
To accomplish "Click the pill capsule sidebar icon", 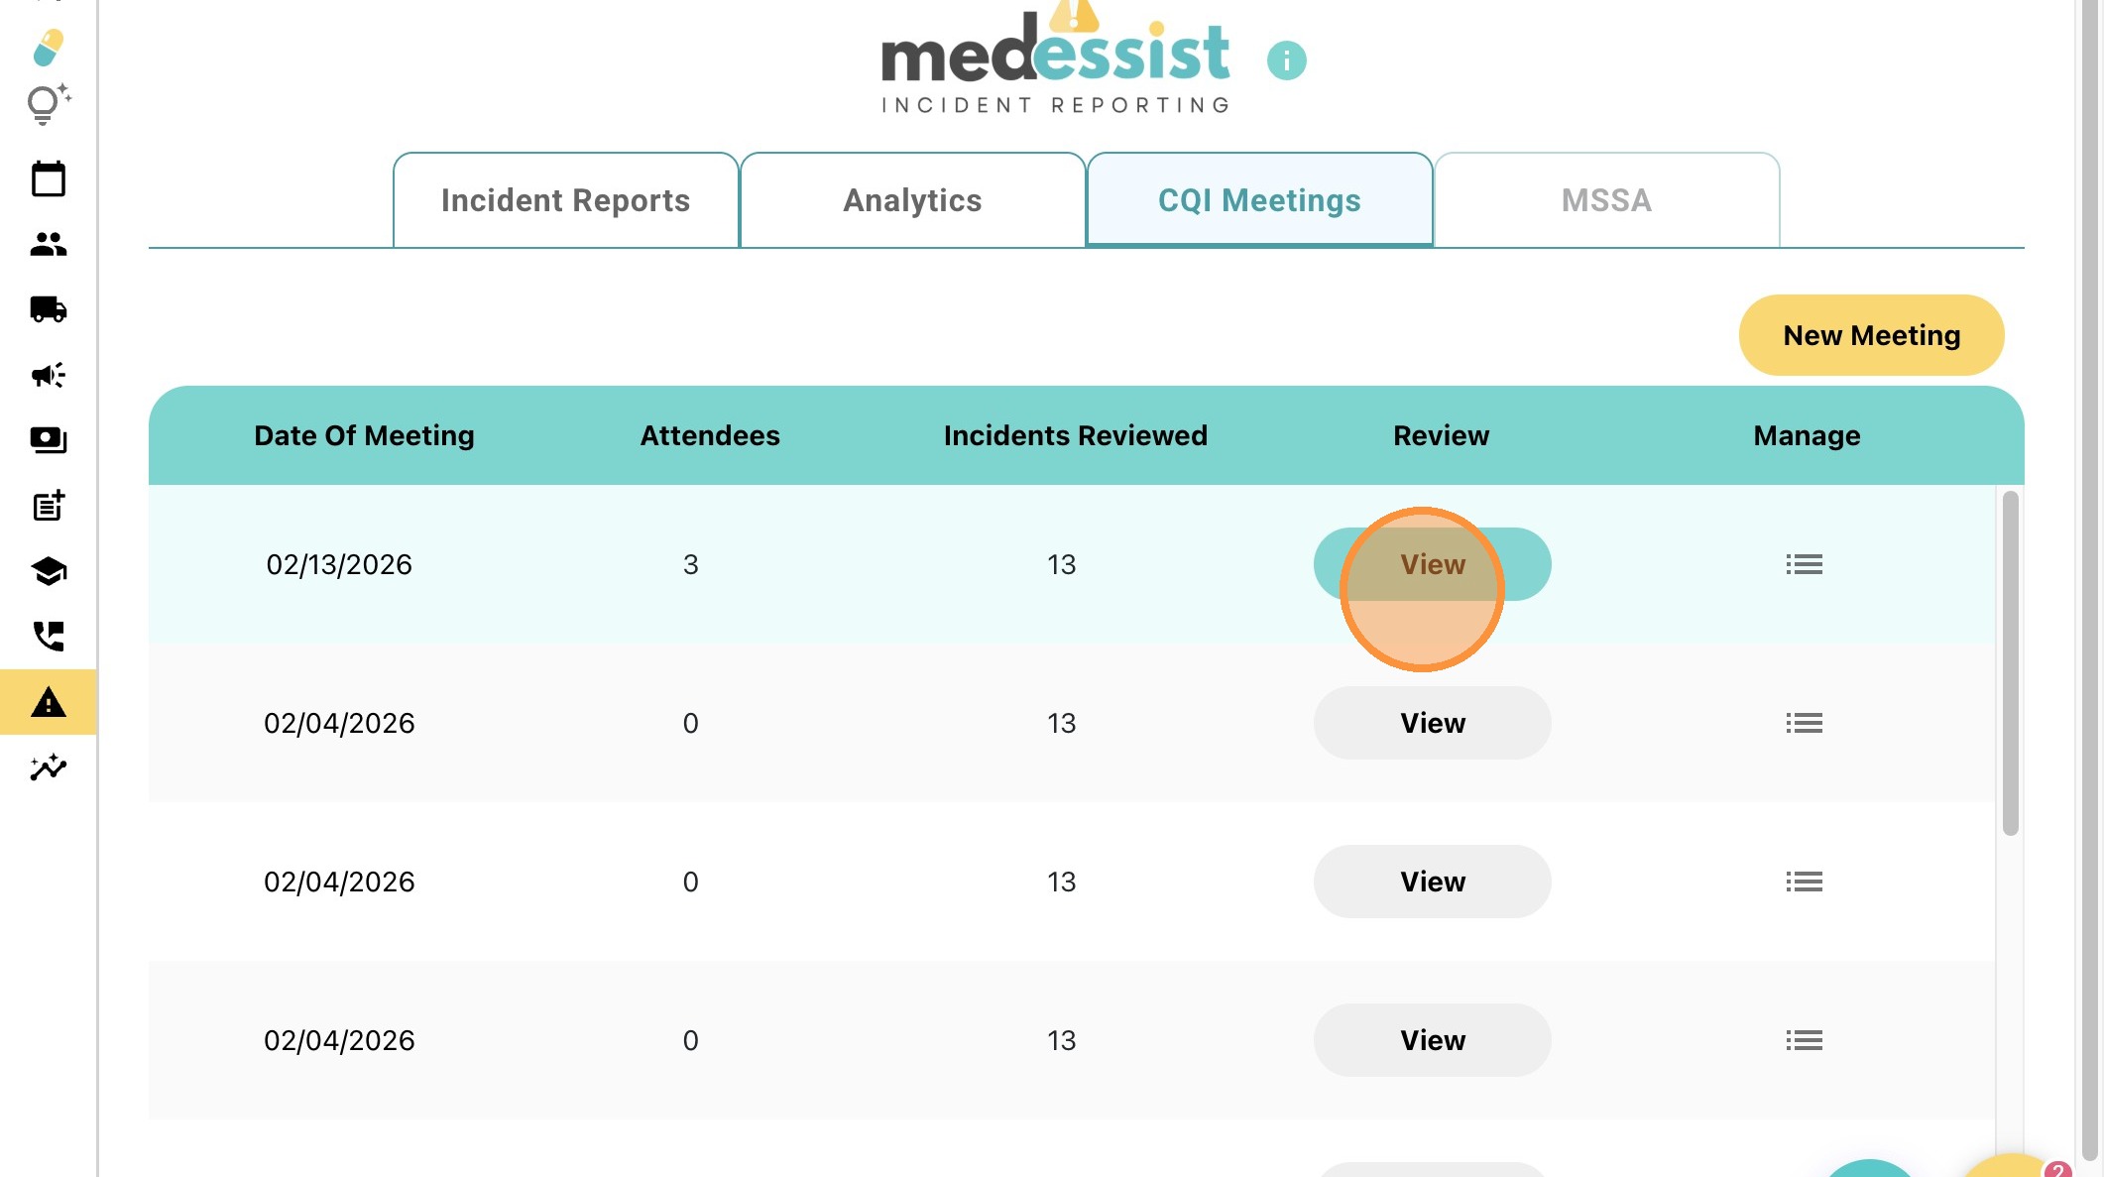I will pyautogui.click(x=48, y=47).
